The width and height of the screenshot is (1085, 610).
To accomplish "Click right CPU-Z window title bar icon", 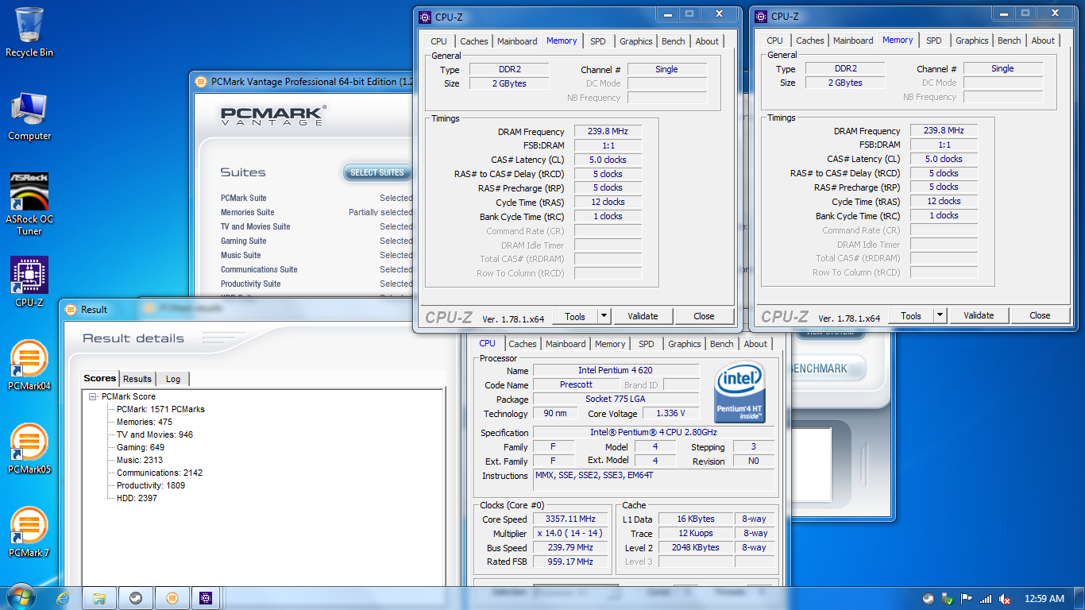I will click(x=761, y=16).
